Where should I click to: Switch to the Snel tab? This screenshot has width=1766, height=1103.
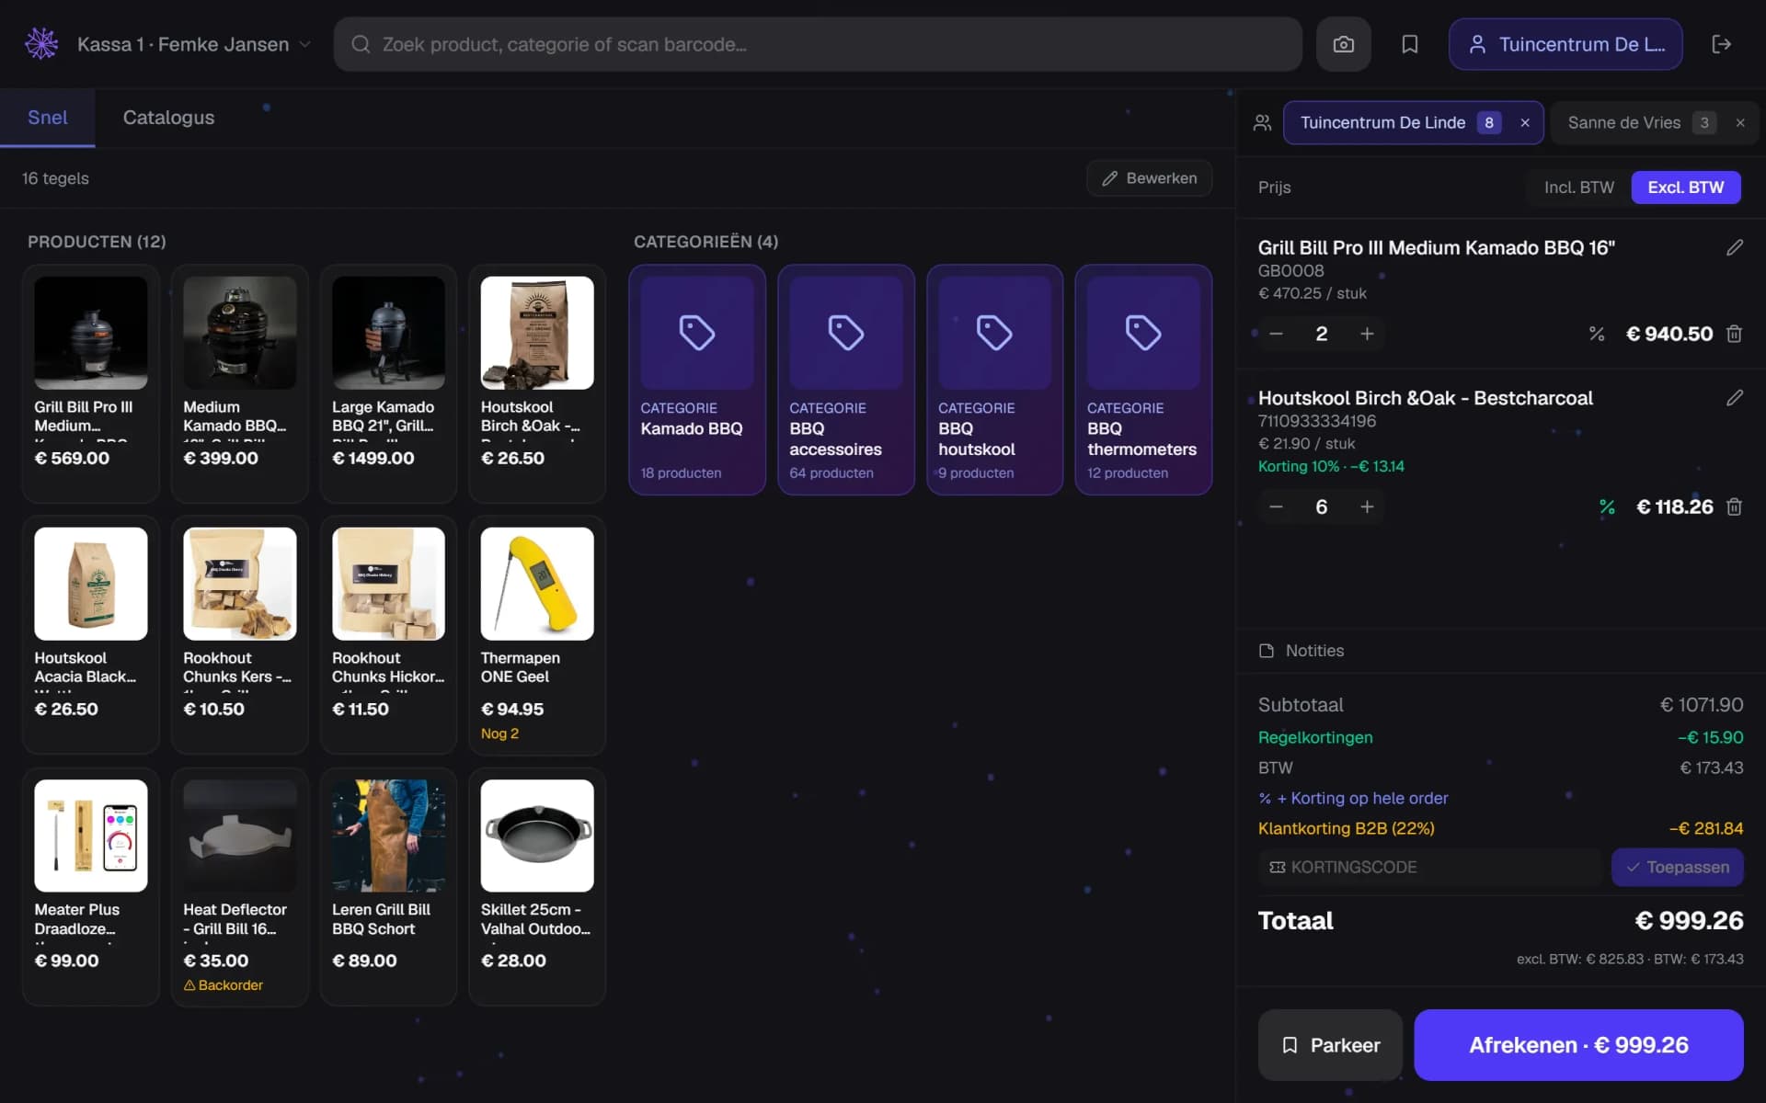[48, 118]
